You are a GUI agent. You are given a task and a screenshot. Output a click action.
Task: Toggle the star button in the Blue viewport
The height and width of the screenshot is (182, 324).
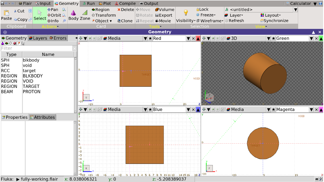tap(150, 110)
